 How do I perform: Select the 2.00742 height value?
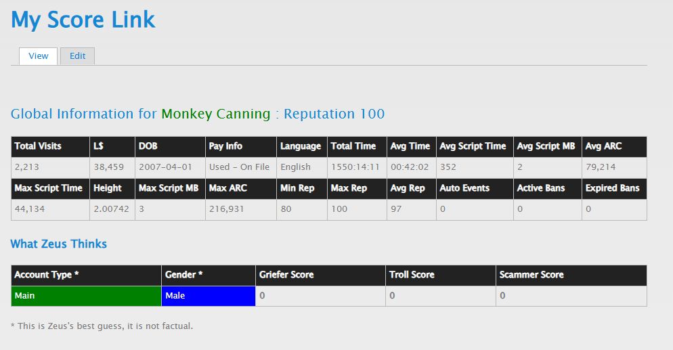[111, 209]
